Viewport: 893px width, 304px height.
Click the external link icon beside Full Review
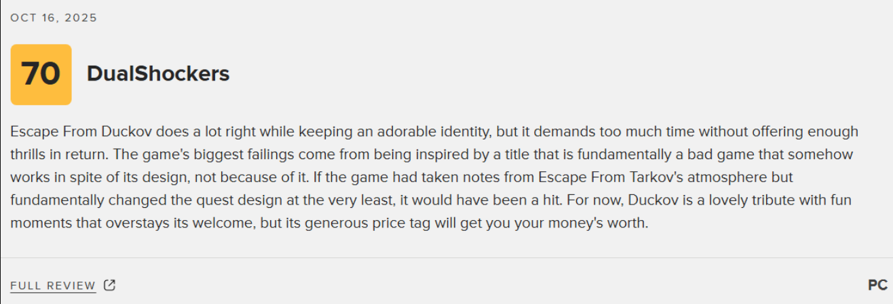click(x=109, y=285)
